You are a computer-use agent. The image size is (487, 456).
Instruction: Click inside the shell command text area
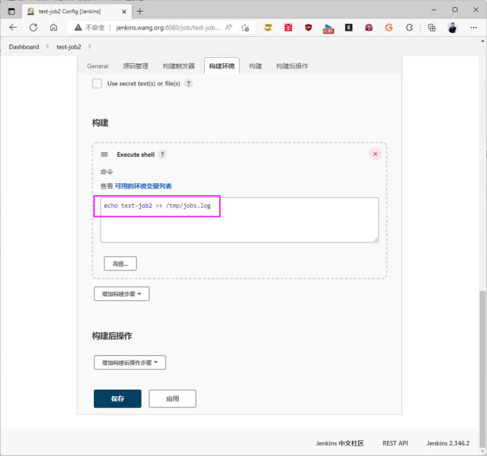coord(240,219)
